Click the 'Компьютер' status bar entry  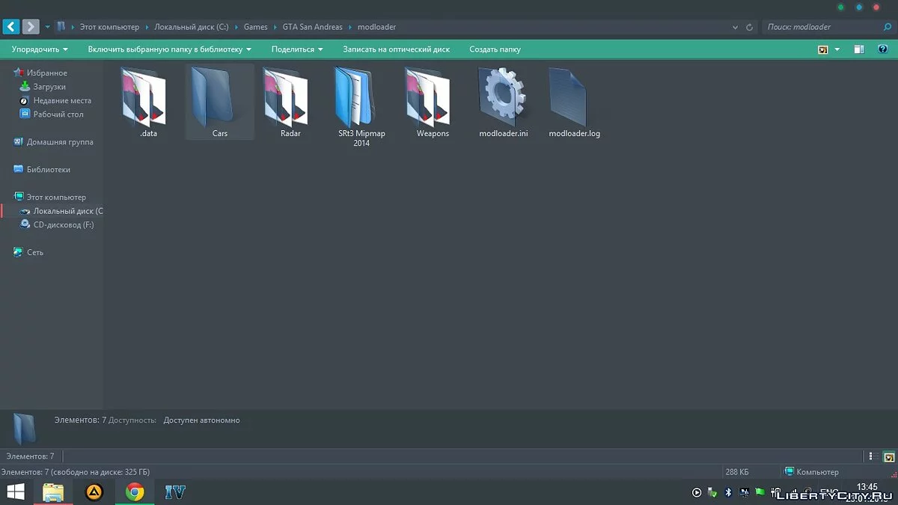[x=812, y=472]
